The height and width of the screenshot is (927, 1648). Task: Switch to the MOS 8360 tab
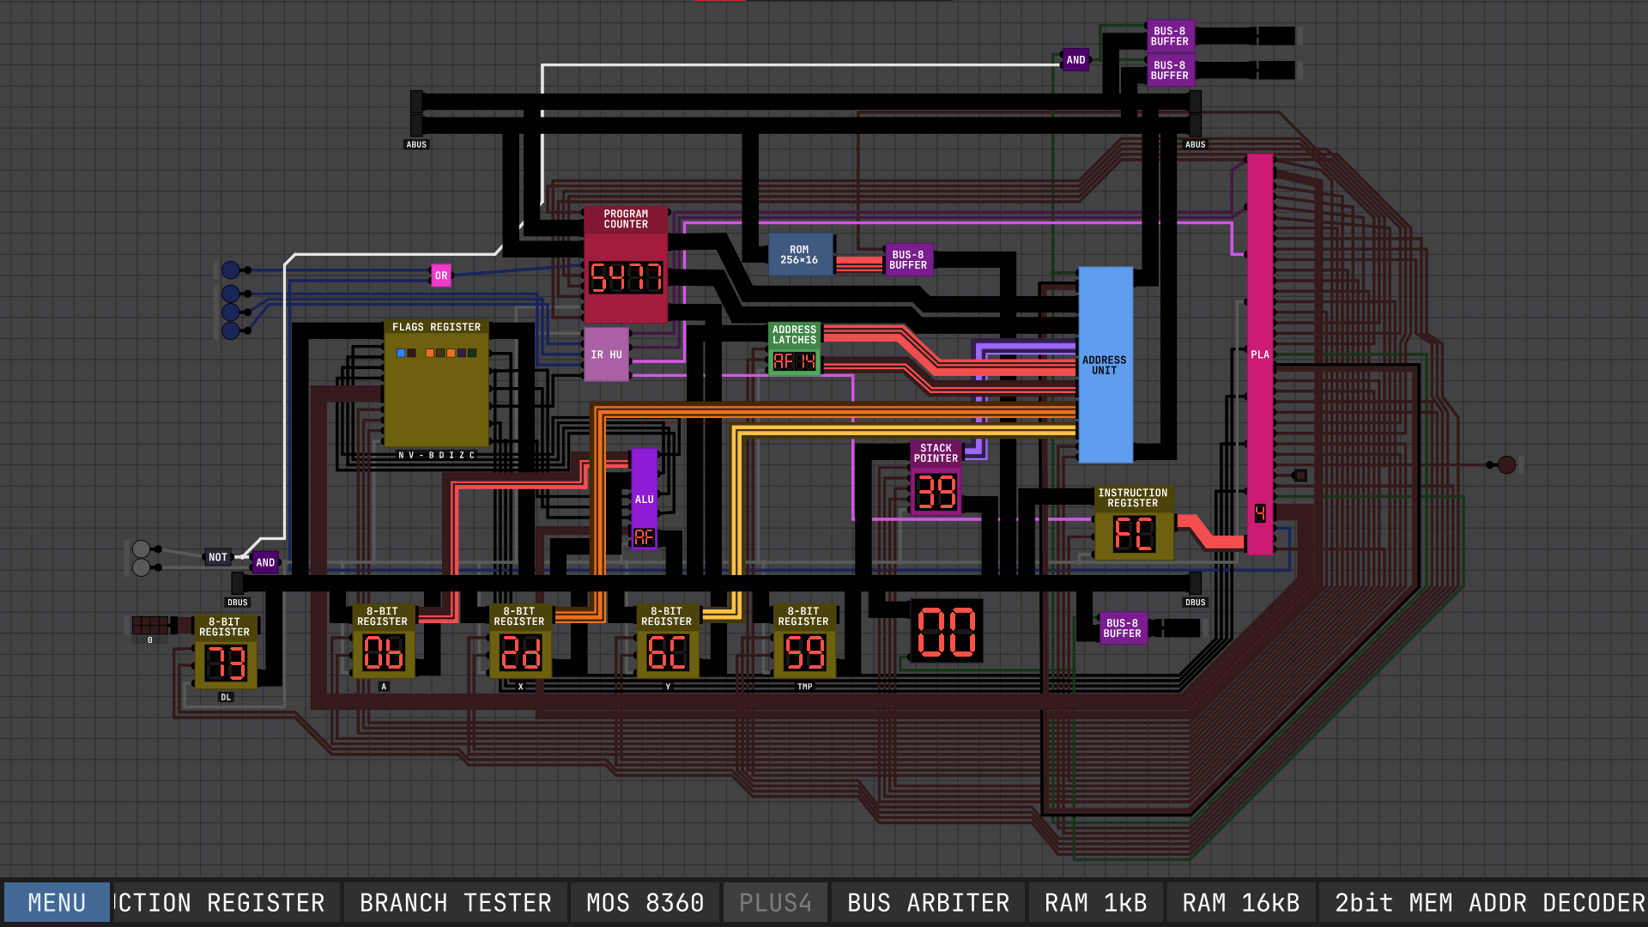645,902
